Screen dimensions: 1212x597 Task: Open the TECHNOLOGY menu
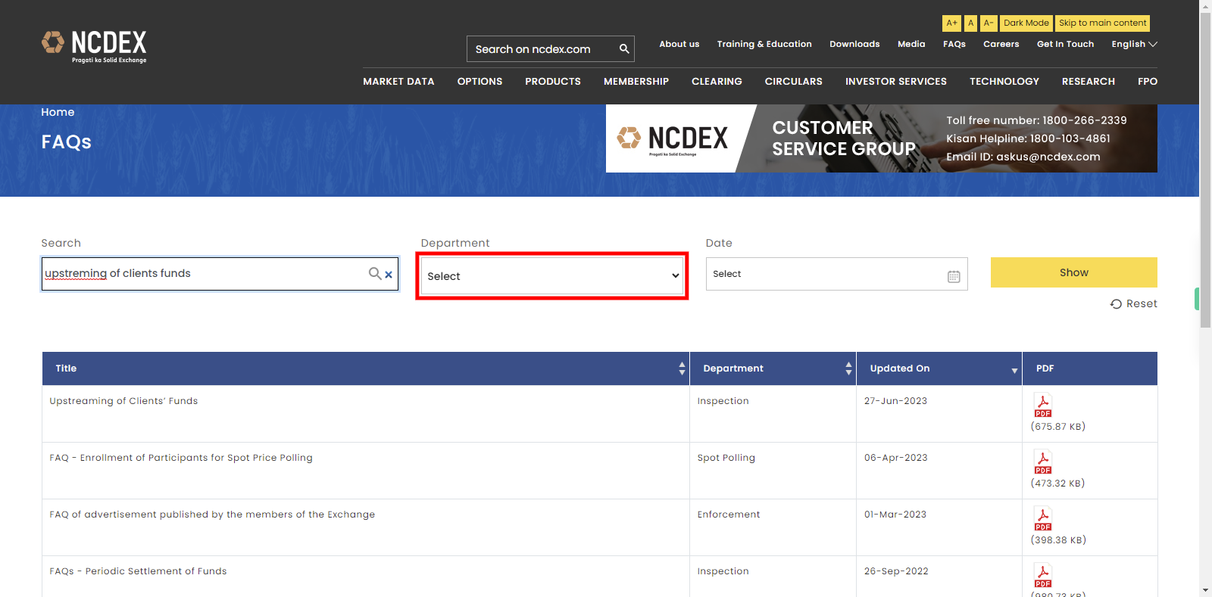pyautogui.click(x=1004, y=81)
